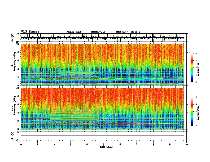Click the "station=OUJ" header label
This screenshot has height=162, width=210.
(x=98, y=32)
